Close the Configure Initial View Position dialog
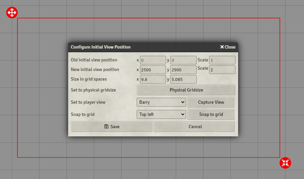 pos(228,47)
